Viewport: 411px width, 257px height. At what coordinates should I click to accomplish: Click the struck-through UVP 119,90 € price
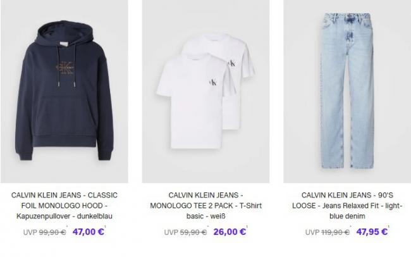pos(327,232)
